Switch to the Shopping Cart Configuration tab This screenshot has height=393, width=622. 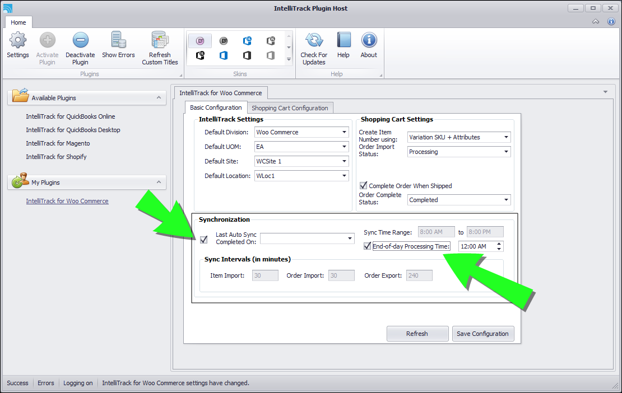click(290, 107)
